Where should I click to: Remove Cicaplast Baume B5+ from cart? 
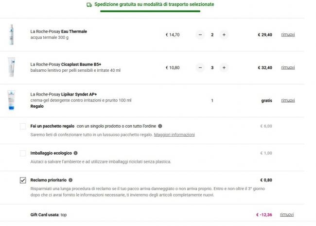(288, 67)
